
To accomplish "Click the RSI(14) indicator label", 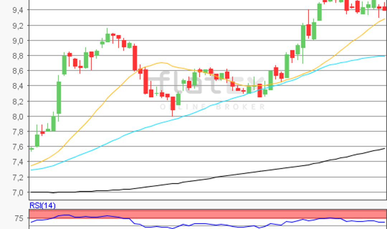I will pyautogui.click(x=42, y=205).
